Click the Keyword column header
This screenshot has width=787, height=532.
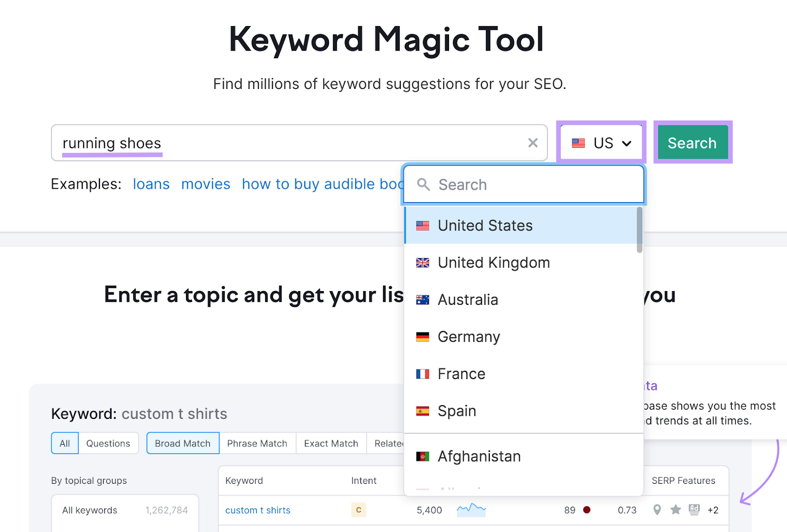tap(244, 481)
